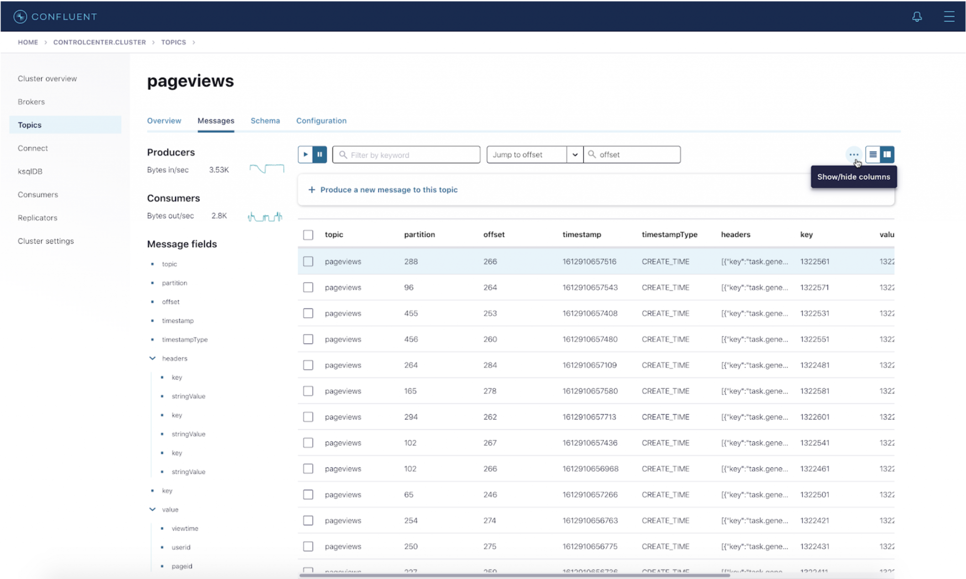
Task: Open the hamburger menu in header
Action: tap(949, 17)
